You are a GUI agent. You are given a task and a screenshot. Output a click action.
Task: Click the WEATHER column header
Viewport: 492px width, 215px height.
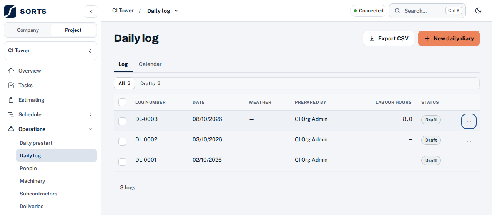pos(260,102)
